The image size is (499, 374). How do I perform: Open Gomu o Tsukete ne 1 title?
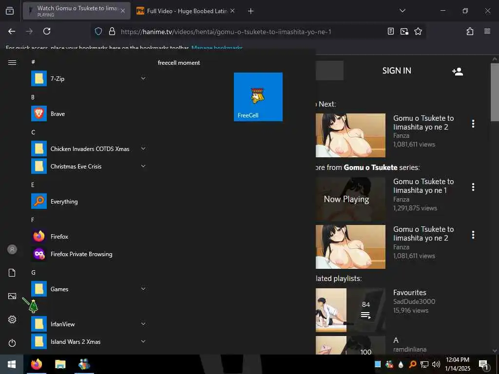[423, 186]
